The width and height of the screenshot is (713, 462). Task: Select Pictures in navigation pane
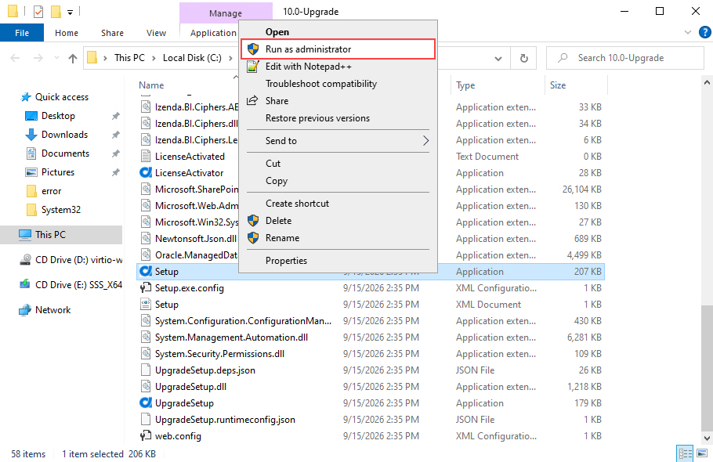tap(58, 172)
